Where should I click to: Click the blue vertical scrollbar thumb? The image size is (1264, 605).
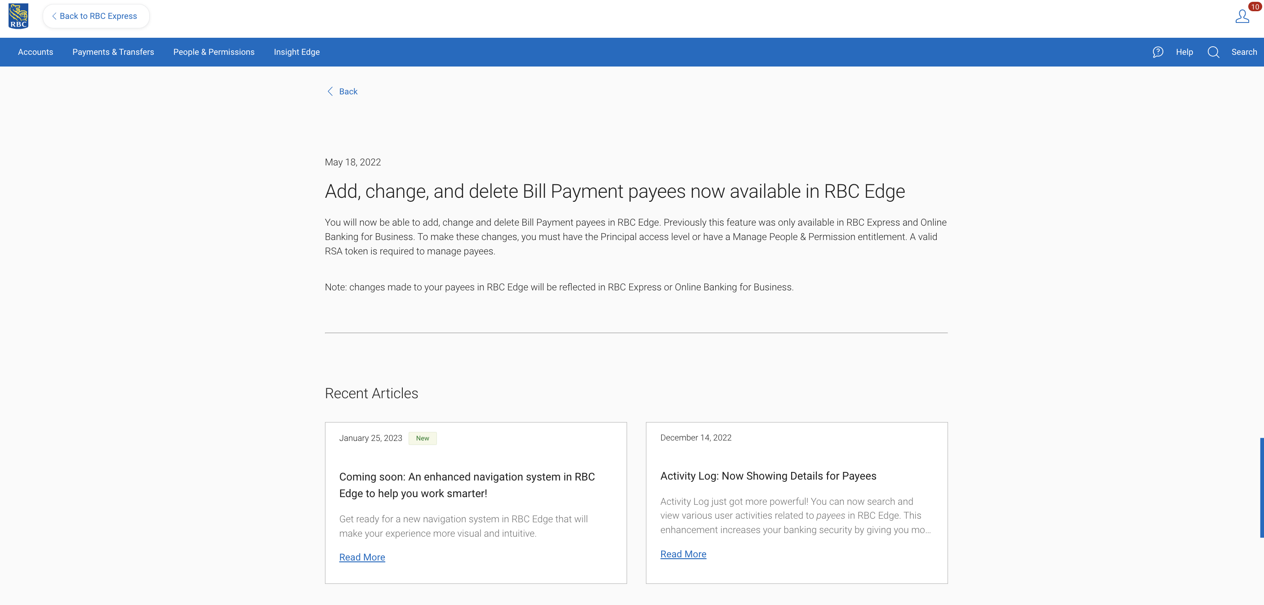(1262, 487)
